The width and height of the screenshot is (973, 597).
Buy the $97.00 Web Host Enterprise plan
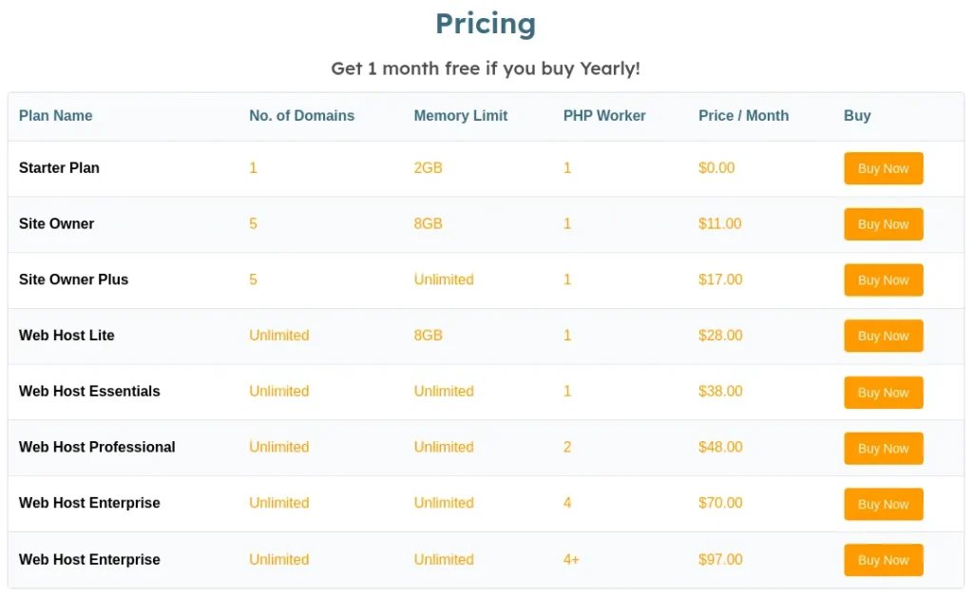pos(883,560)
